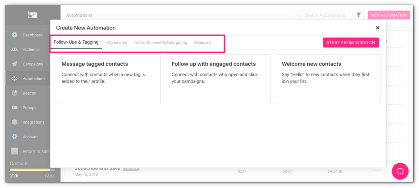Choose the Welcome new contacts template

pos(328,79)
